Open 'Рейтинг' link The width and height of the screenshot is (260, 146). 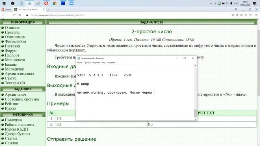(x=12, y=104)
